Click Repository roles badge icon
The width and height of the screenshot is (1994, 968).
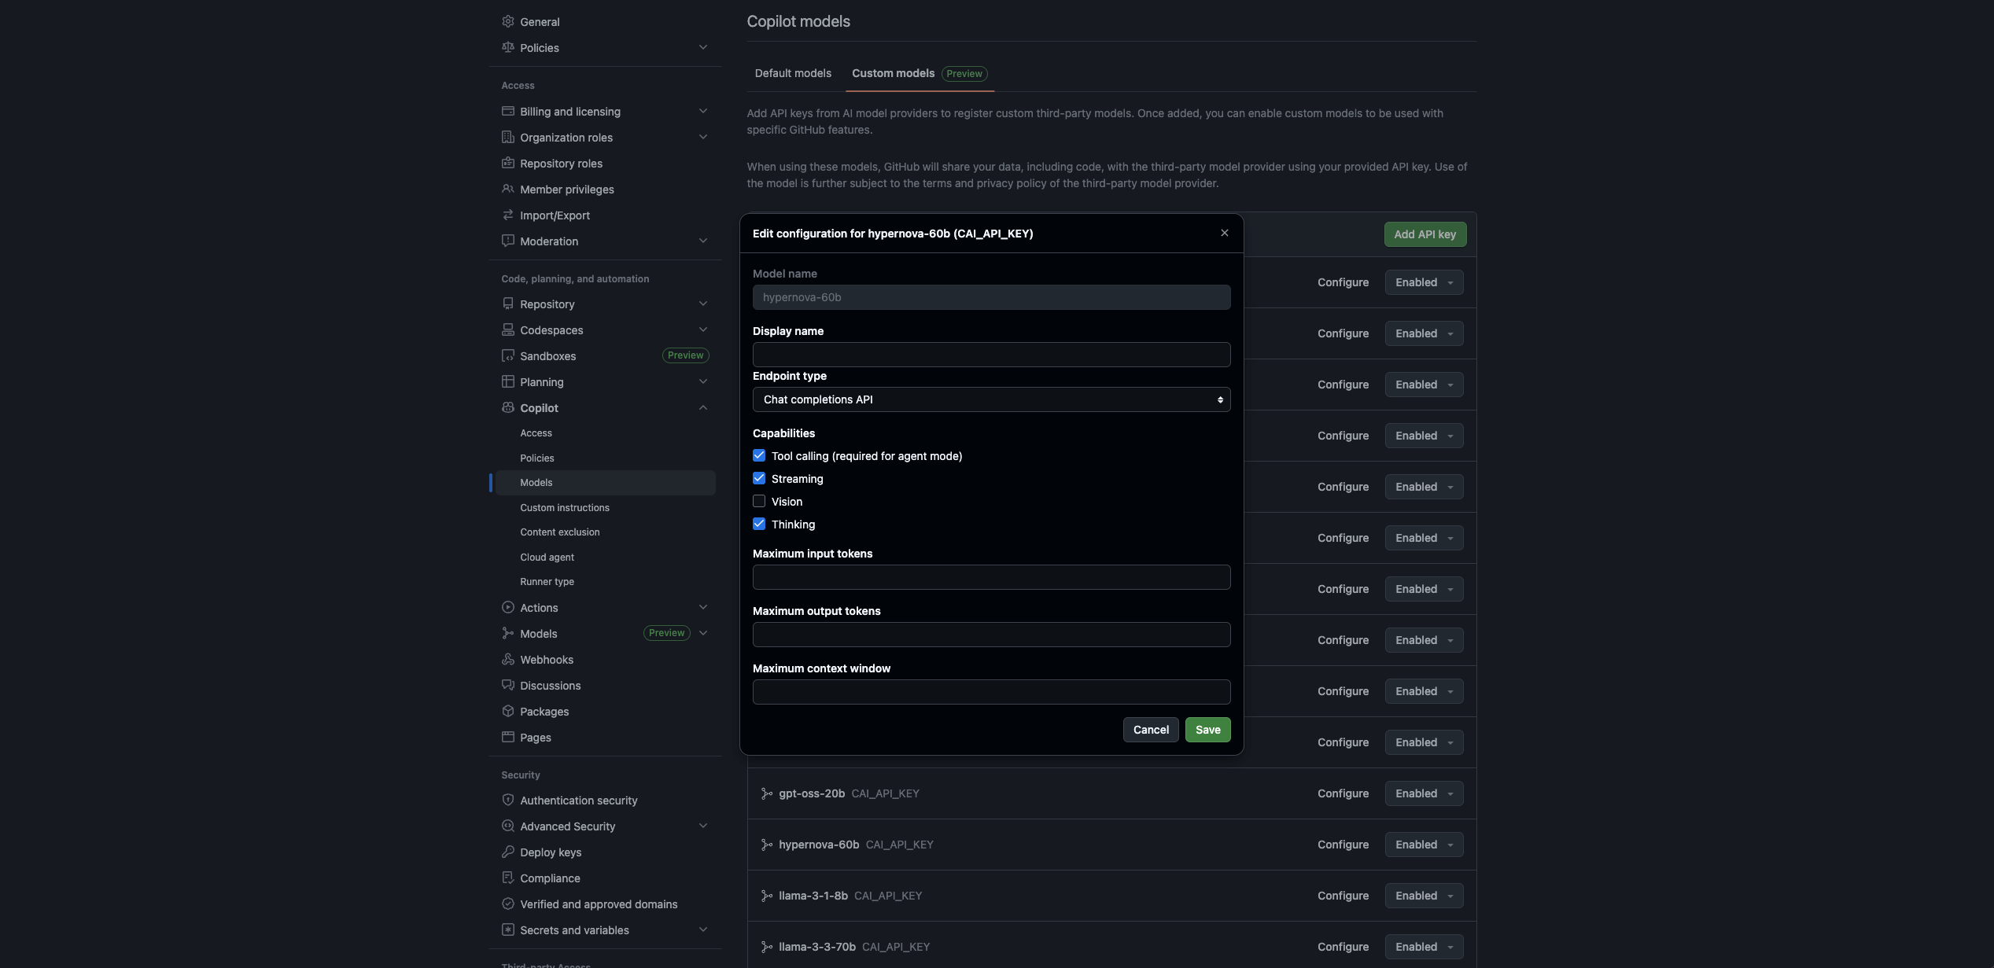(x=508, y=163)
